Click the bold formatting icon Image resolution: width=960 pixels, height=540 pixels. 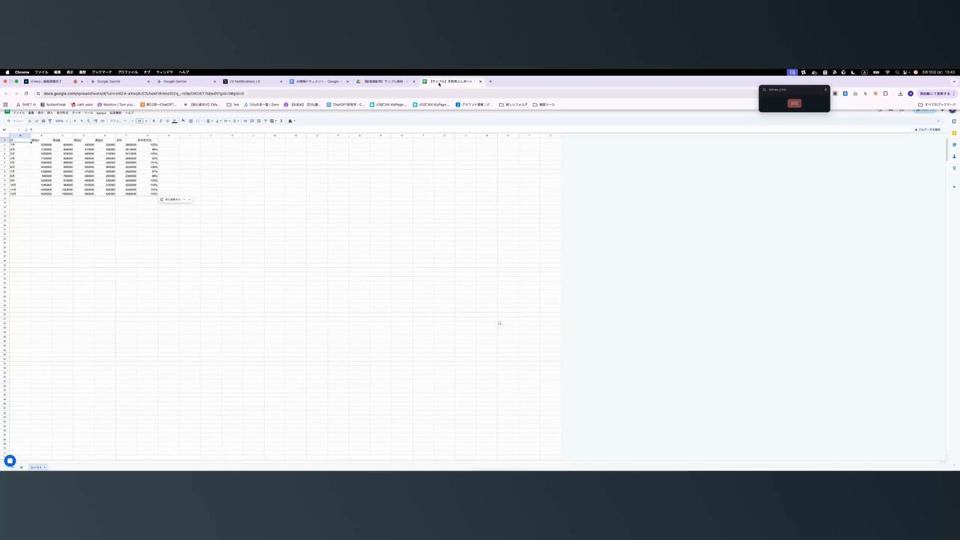(x=154, y=121)
